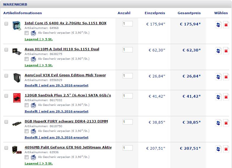Click quantity field for HyperX FURY
The image size is (232, 168).
click(127, 122)
